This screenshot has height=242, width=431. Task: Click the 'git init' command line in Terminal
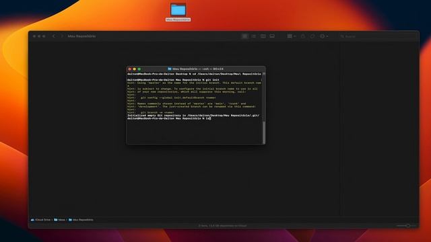tap(173, 80)
